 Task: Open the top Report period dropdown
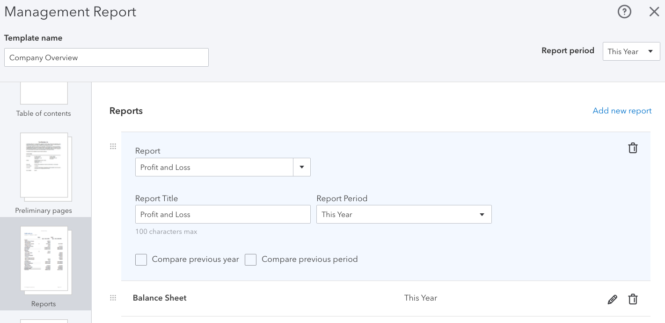[631, 51]
